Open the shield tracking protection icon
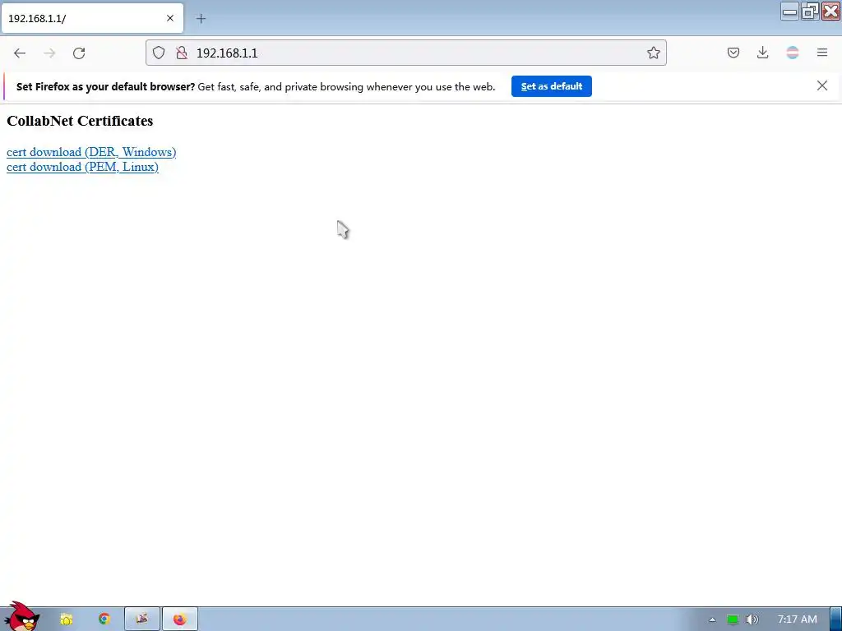The height and width of the screenshot is (631, 842). coord(159,53)
